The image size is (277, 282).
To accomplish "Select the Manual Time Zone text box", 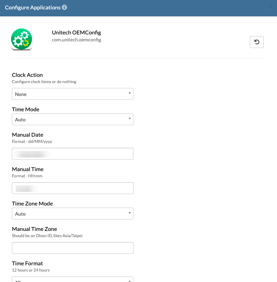I will point(73,248).
